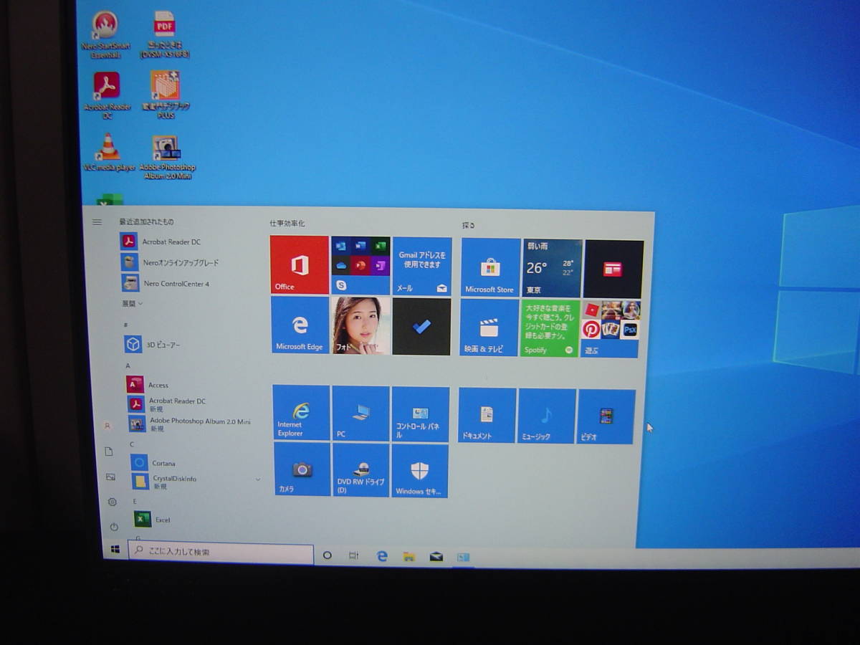
Task: Open Mail from the taskbar
Action: coord(436,557)
